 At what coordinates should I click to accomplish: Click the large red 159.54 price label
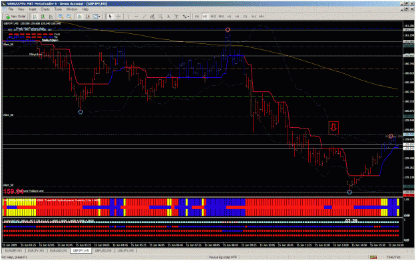click(13, 191)
